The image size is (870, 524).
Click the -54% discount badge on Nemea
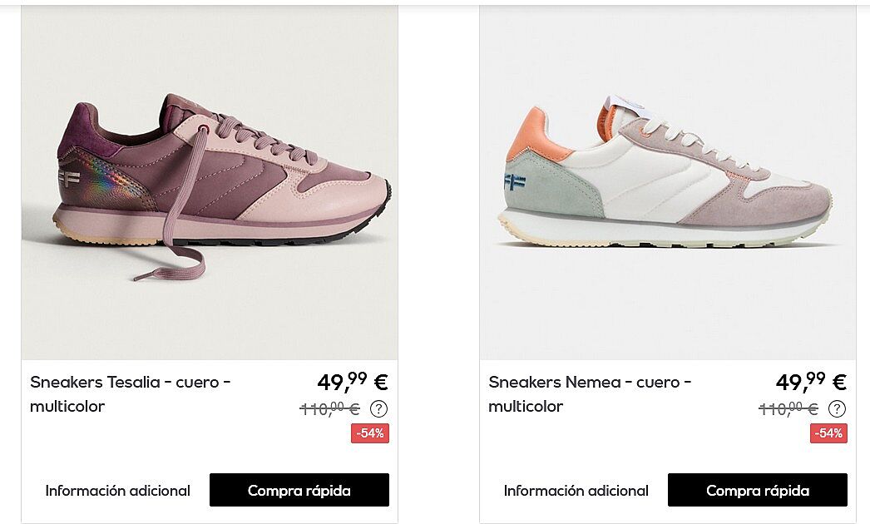tap(828, 433)
